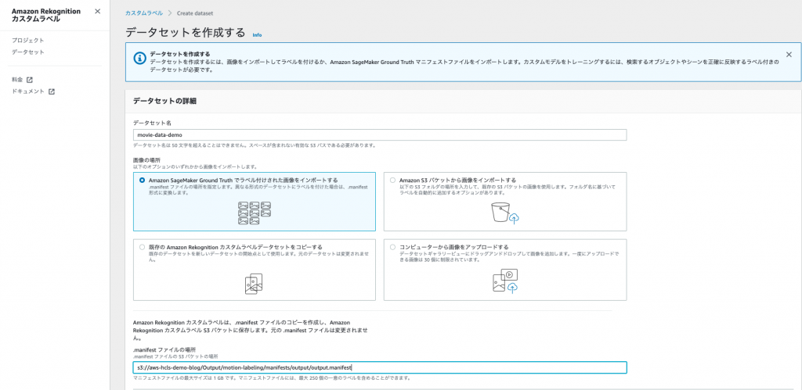Click the copy dataset images icon

pyautogui.click(x=255, y=284)
